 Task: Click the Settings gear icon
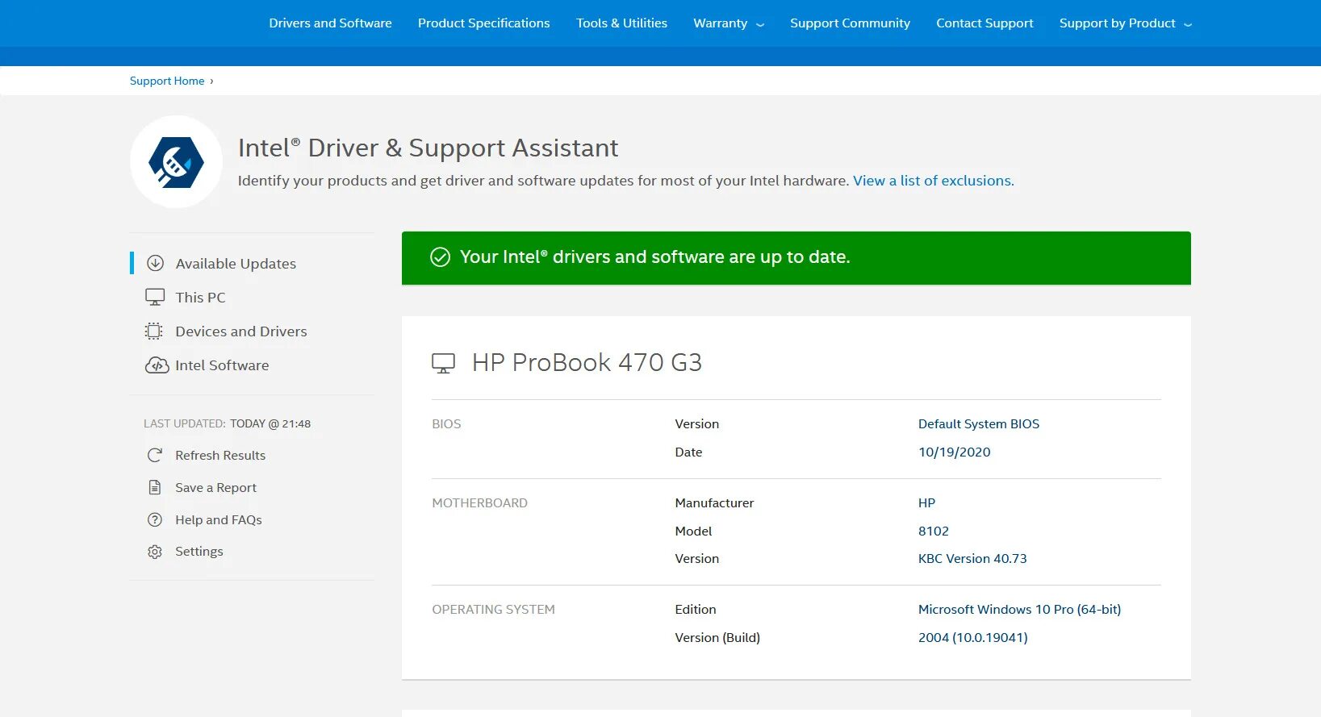(x=155, y=552)
